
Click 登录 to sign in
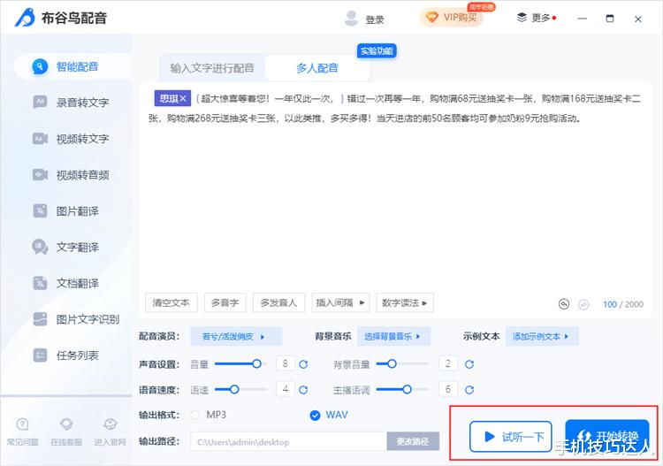coord(375,19)
